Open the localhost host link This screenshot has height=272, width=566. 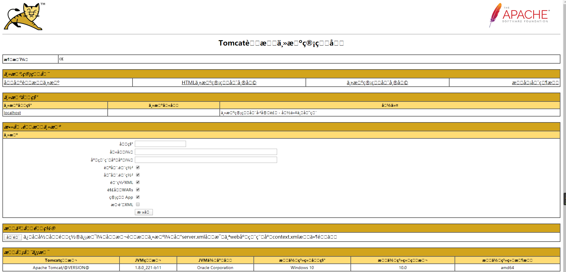tap(12, 113)
